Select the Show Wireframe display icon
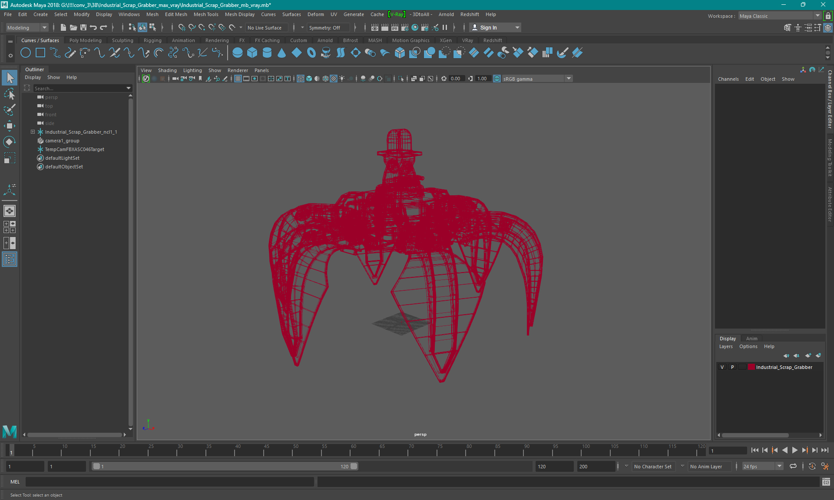Image resolution: width=834 pixels, height=500 pixels. tap(301, 79)
